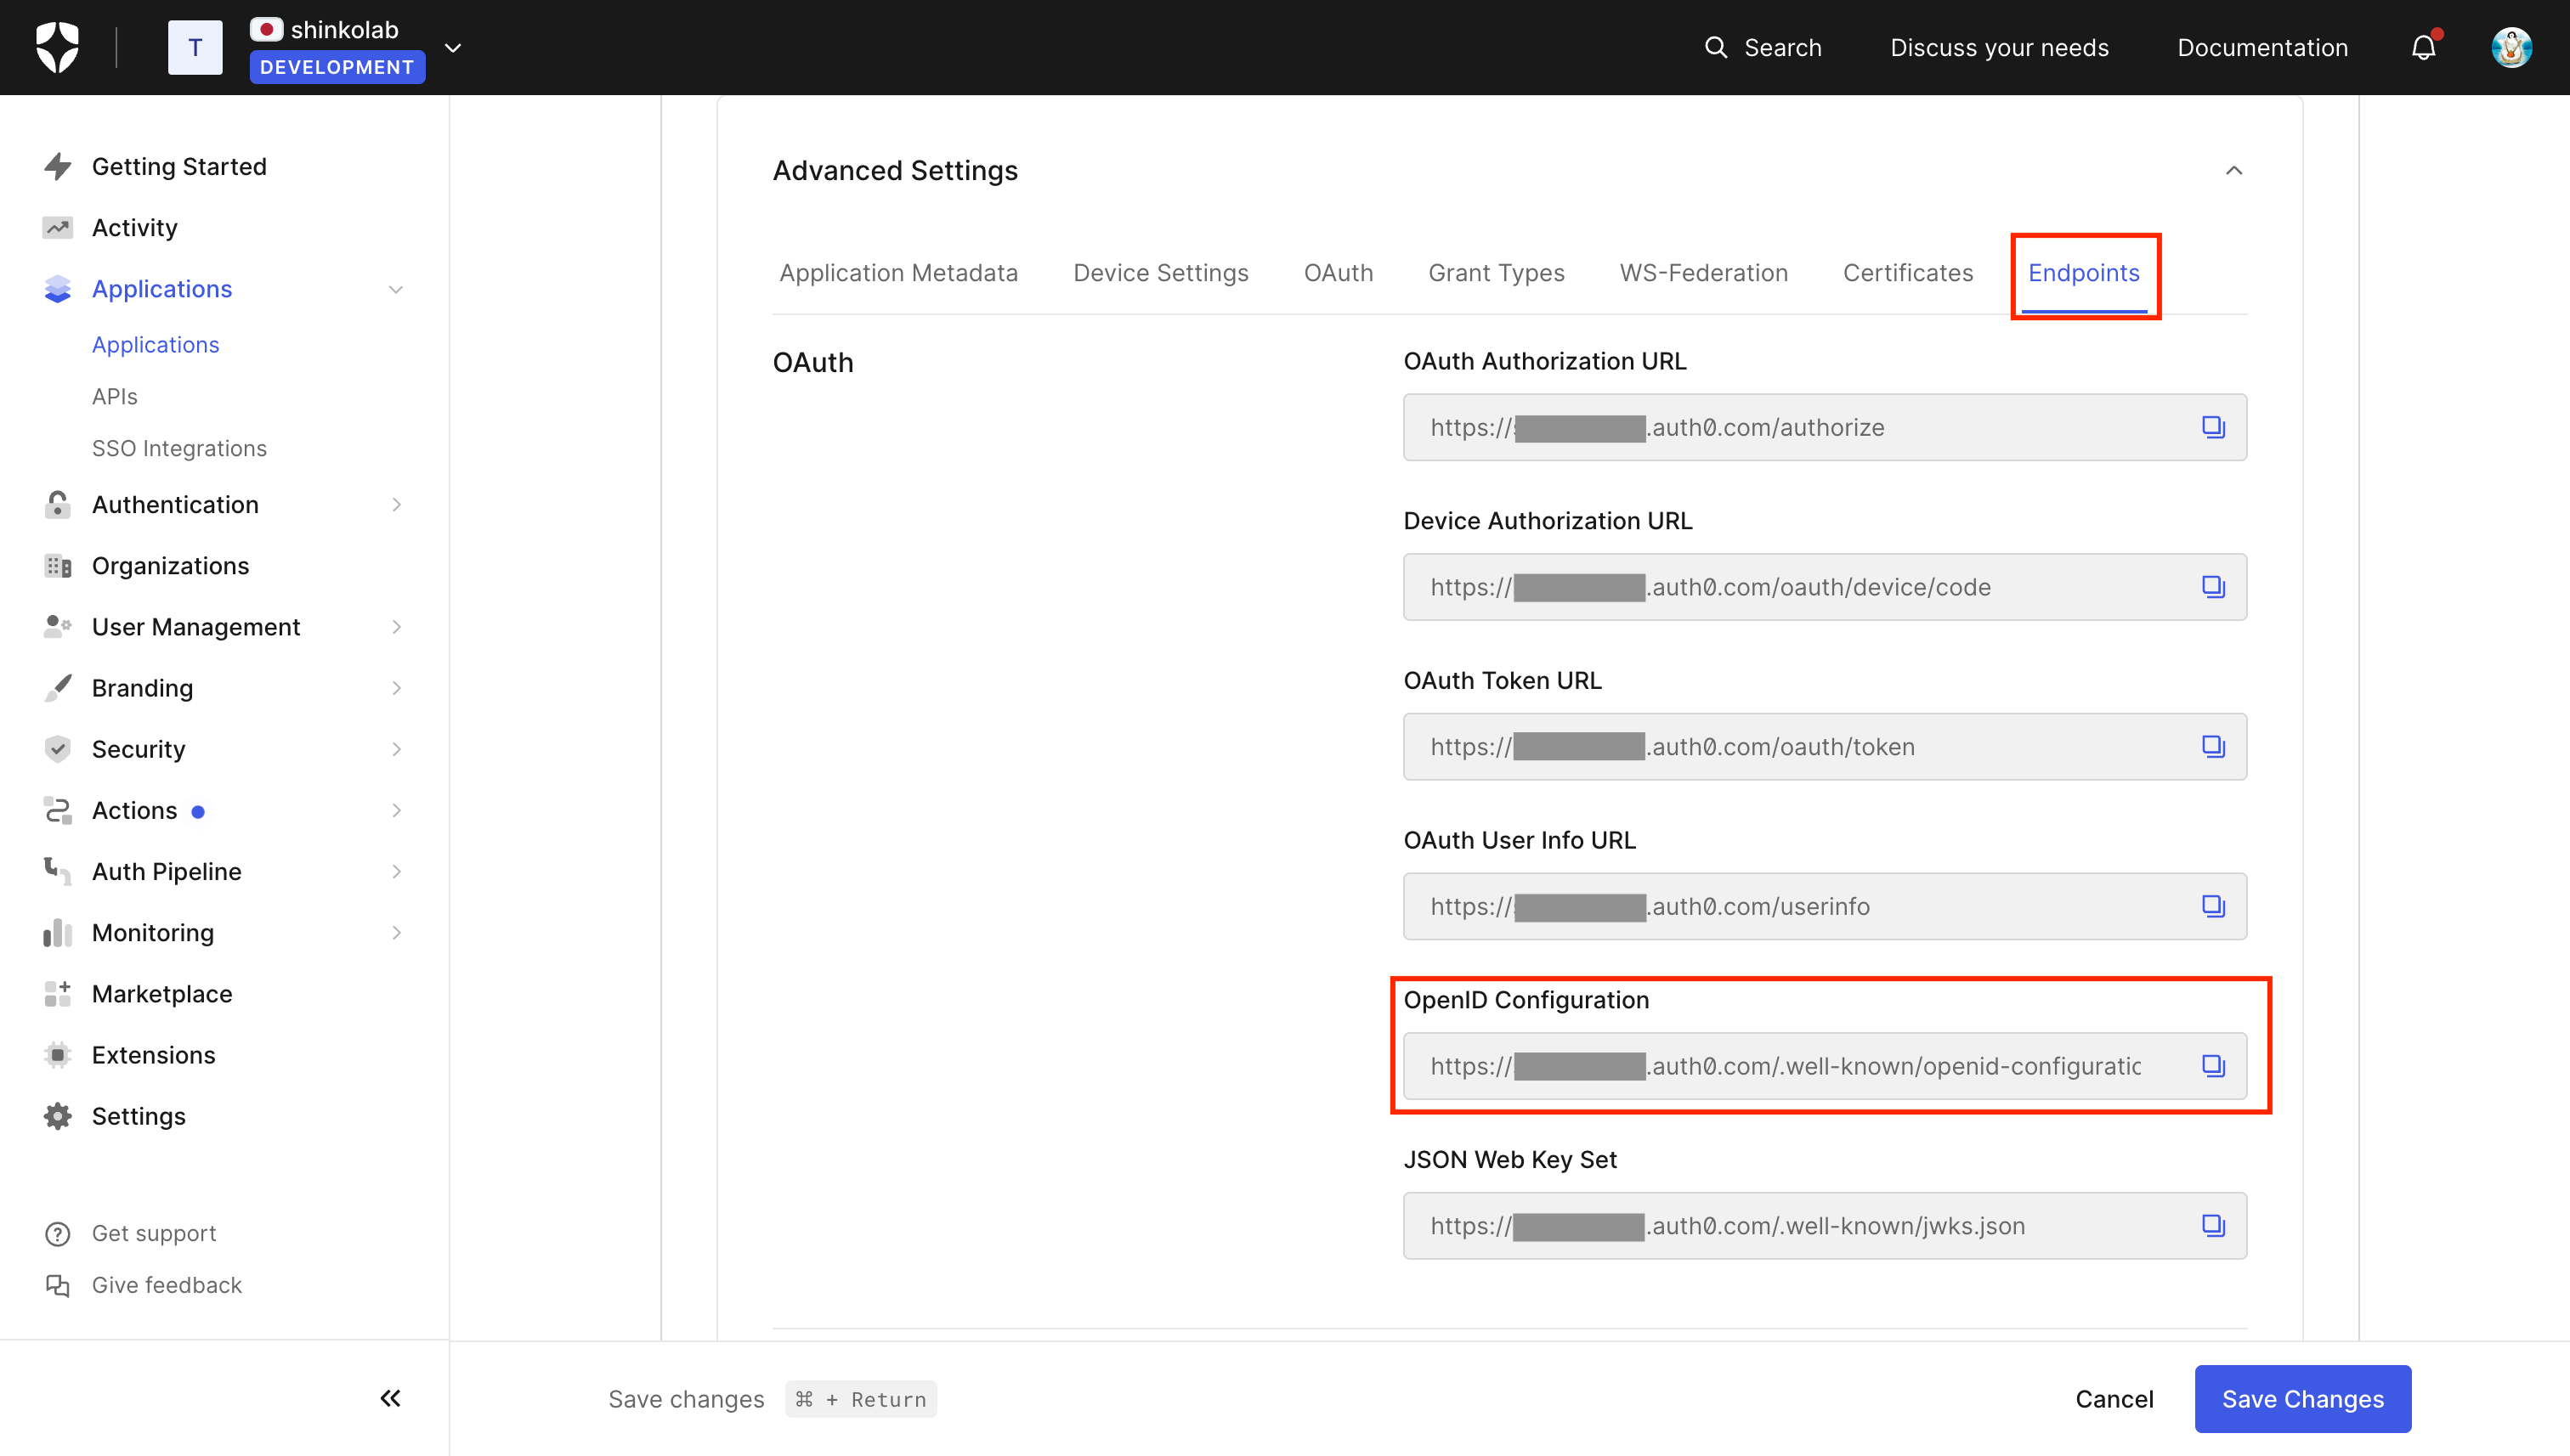This screenshot has height=1456, width=2570.
Task: Switch to the Grant Types tab
Action: 1496,272
